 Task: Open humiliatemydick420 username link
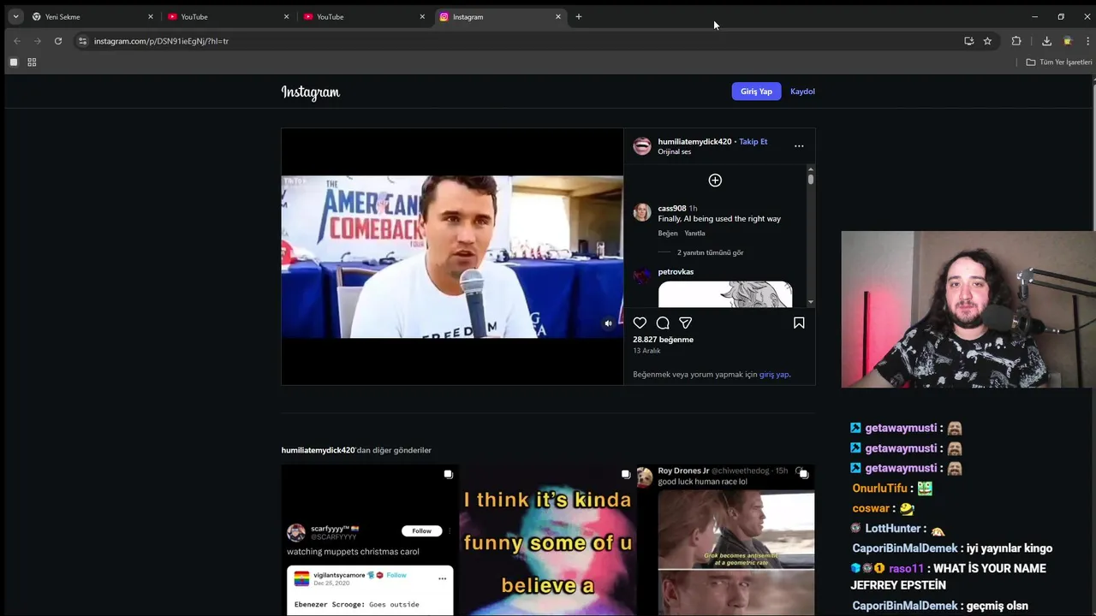694,141
